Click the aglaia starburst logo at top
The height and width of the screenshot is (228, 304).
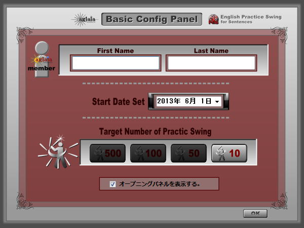pos(84,19)
